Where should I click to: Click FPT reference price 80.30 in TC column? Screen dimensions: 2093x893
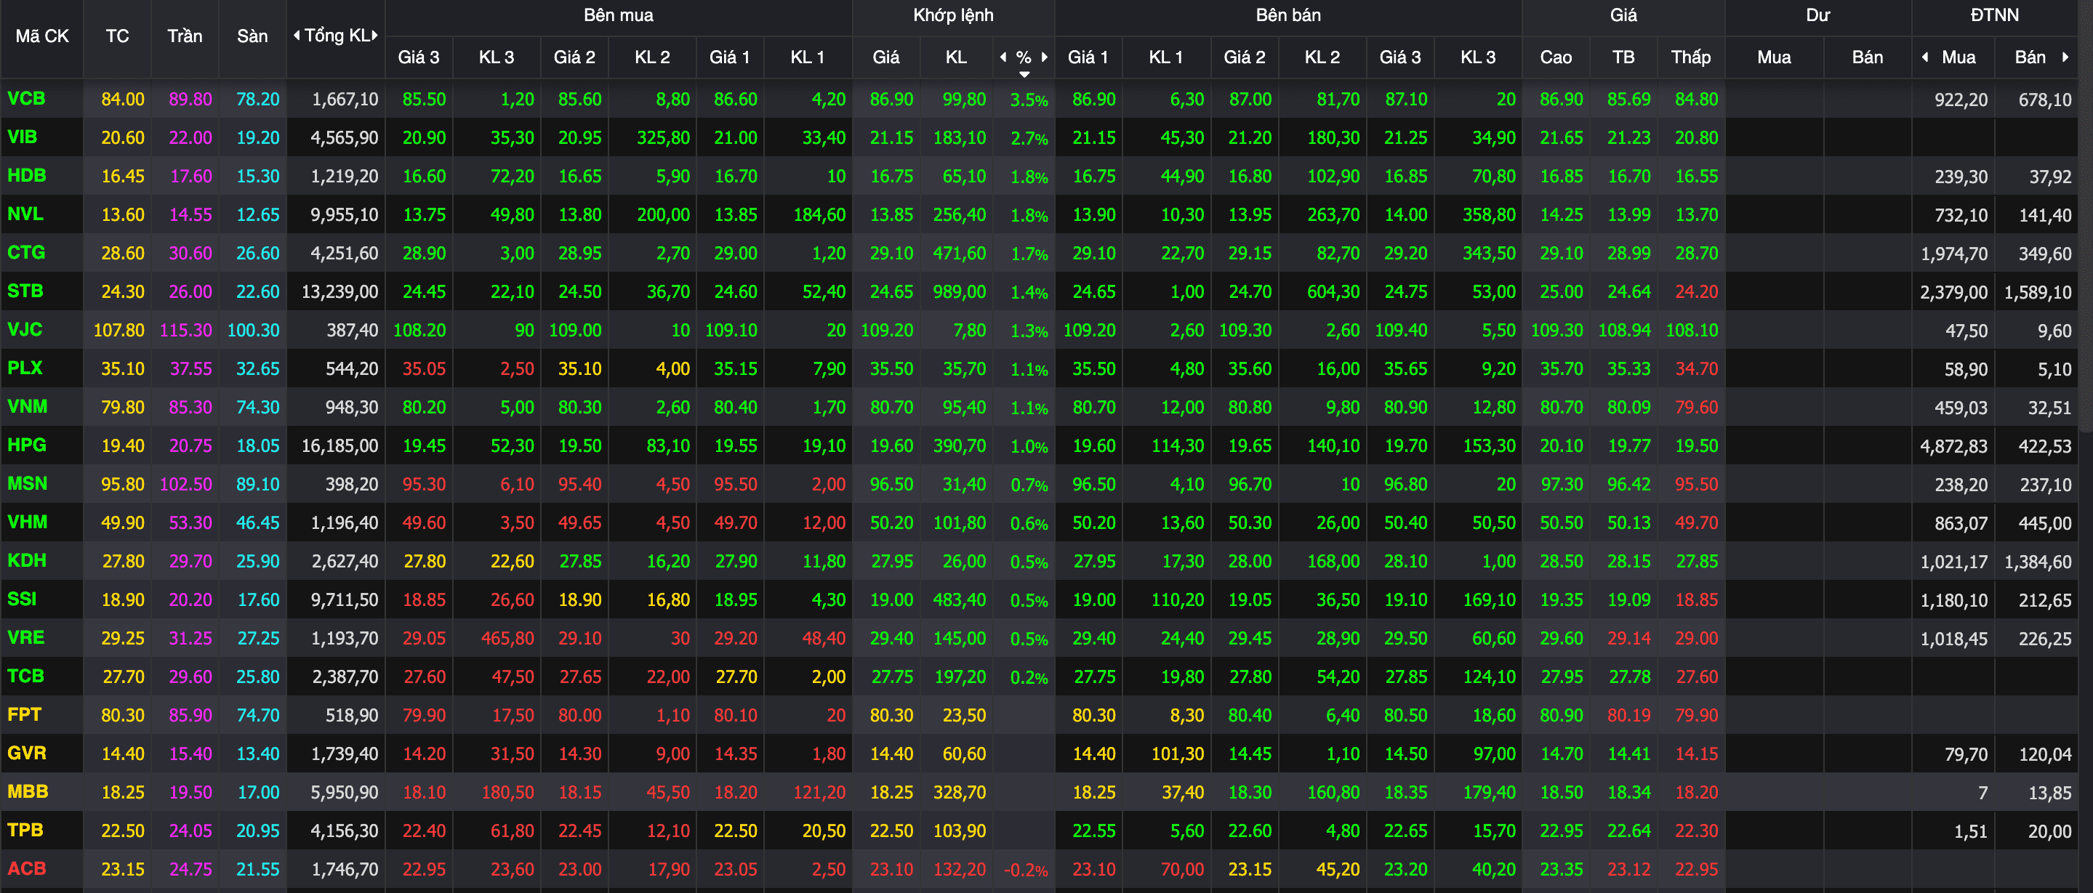123,715
